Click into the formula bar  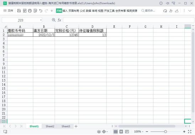tap(128, 20)
